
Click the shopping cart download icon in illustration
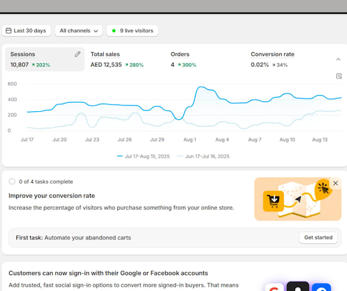[274, 201]
